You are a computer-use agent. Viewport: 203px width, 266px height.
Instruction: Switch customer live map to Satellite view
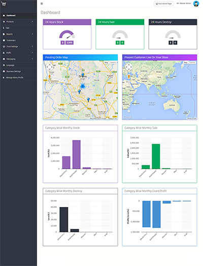coord(192,62)
